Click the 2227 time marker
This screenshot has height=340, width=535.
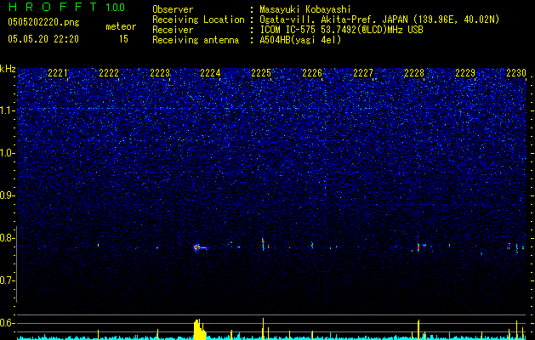tap(363, 73)
